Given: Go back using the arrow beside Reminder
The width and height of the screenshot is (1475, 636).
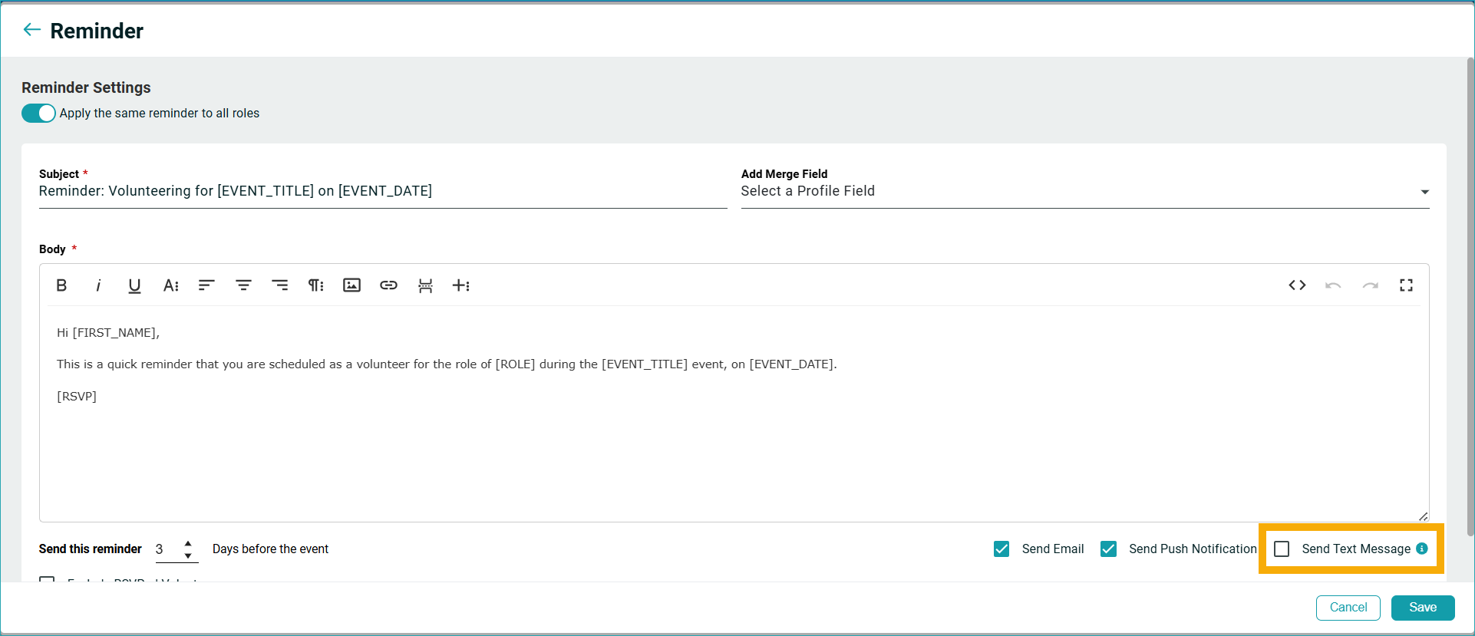Looking at the screenshot, I should [x=31, y=30].
